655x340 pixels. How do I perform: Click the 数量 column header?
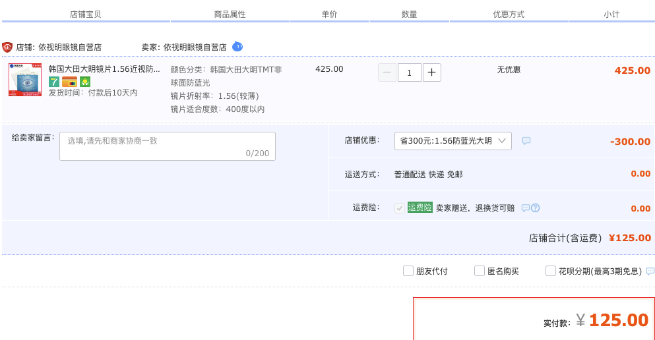(410, 14)
